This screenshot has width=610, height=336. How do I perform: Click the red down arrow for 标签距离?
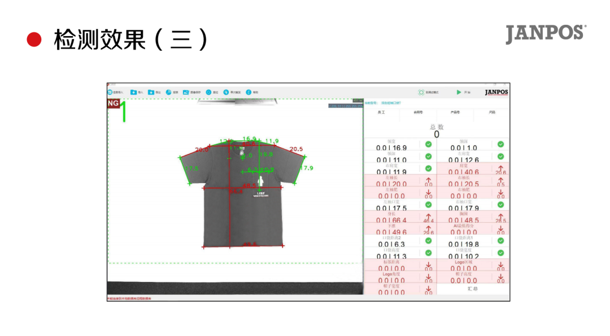tap(428, 266)
